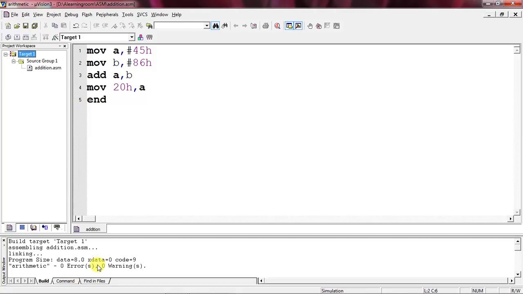
Task: Collapse the Source Group 1 node
Action: (13, 61)
